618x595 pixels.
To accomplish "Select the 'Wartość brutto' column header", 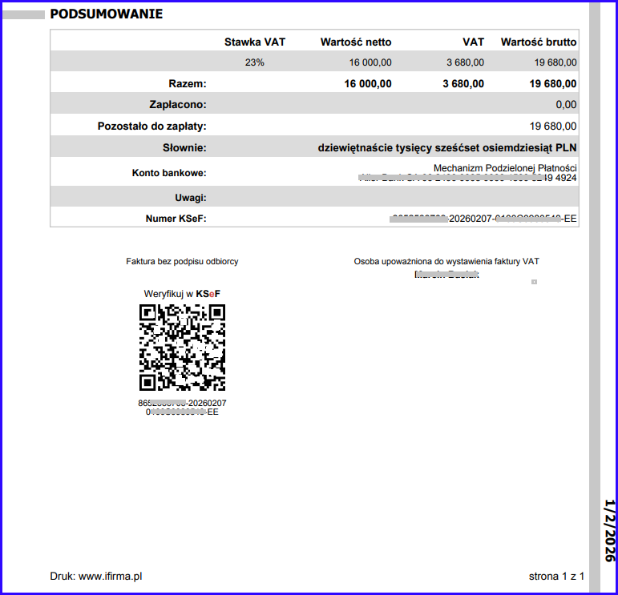I will point(539,42).
